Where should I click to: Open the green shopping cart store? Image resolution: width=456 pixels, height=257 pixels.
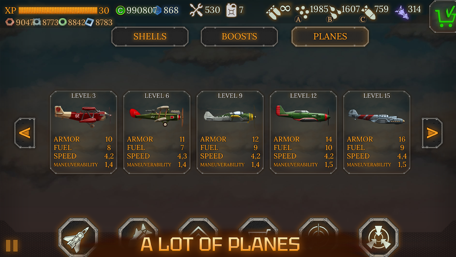(443, 16)
